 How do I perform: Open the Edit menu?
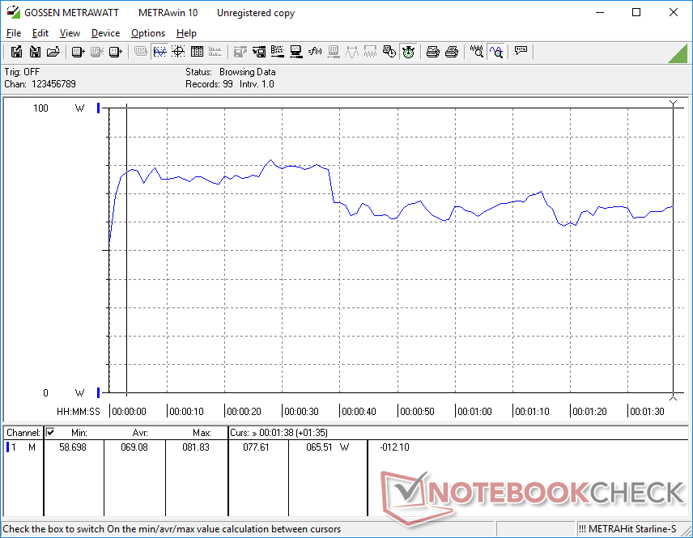(40, 33)
